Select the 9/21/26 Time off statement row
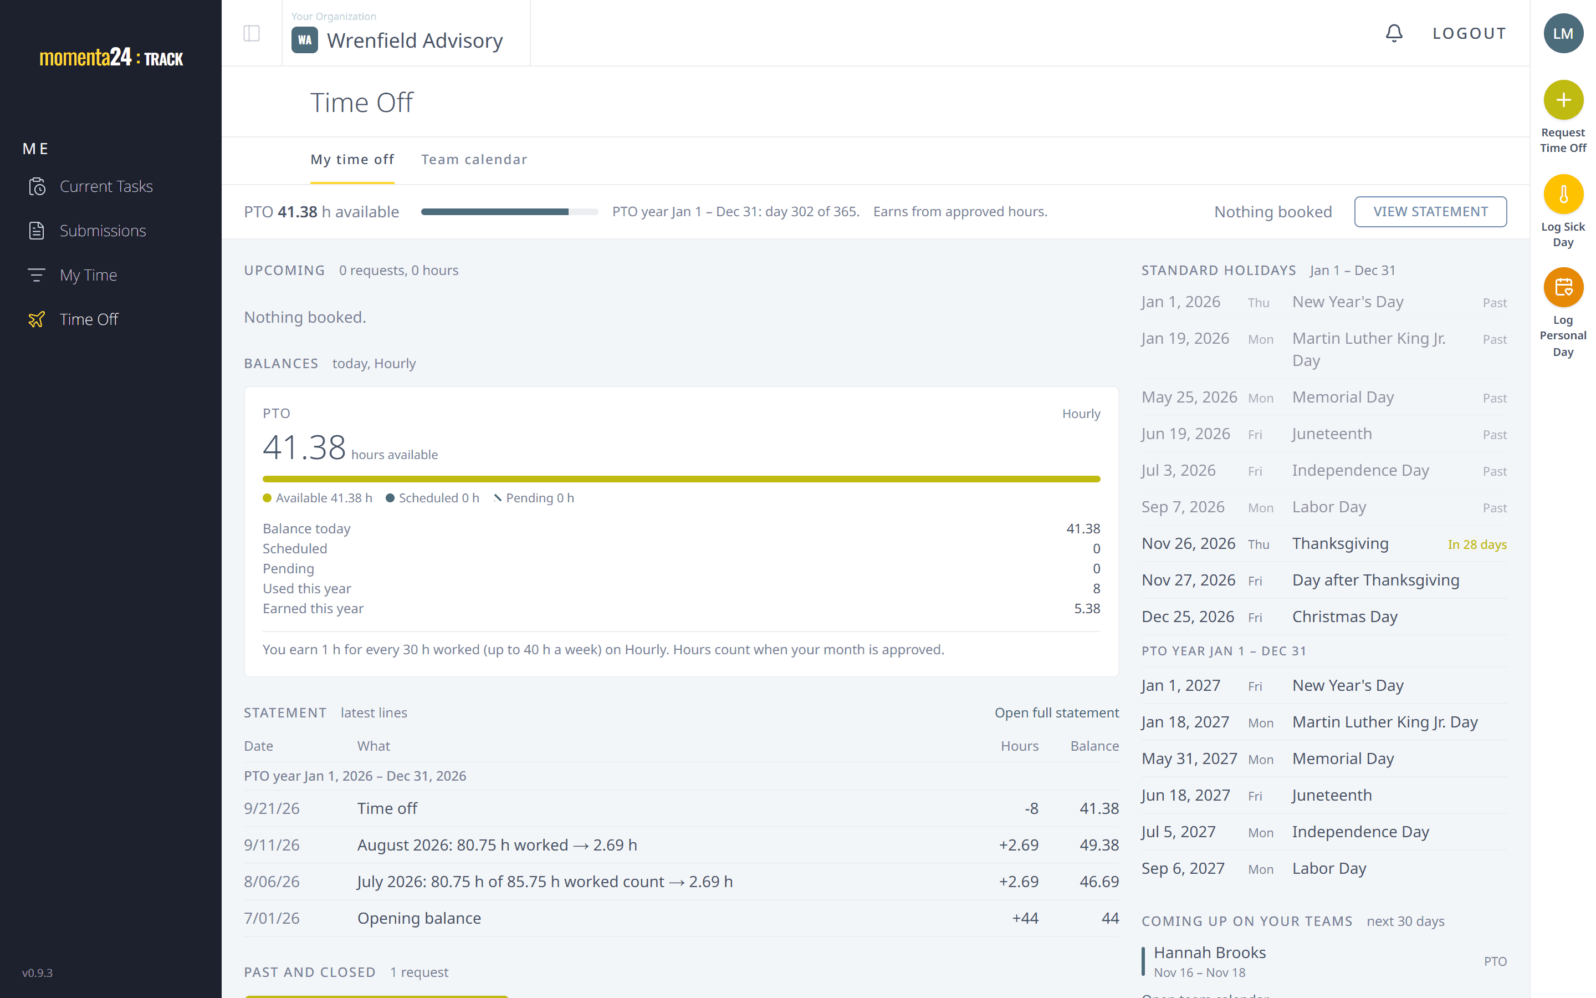Screen dimensions: 1596x998 click(x=681, y=808)
